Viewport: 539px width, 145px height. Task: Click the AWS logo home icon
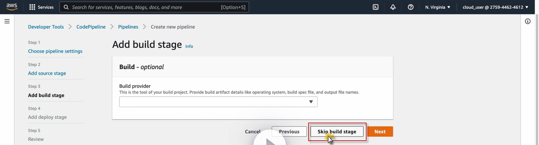pos(12,7)
